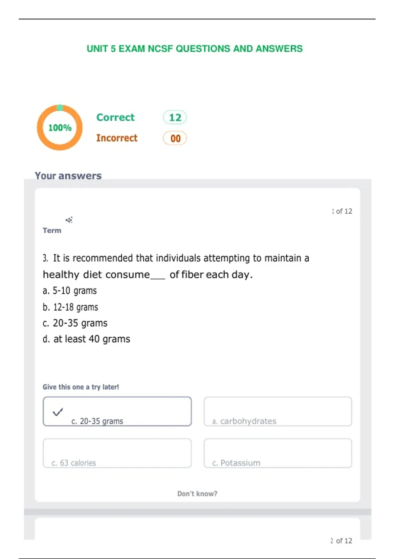Choose the c. Potassium answer box
The height and width of the screenshot is (559, 394).
278,453
